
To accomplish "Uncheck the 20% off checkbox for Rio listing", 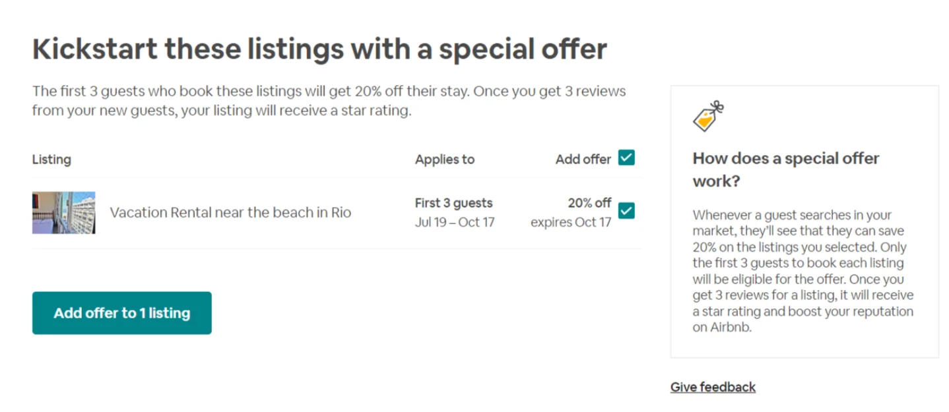I will (626, 211).
